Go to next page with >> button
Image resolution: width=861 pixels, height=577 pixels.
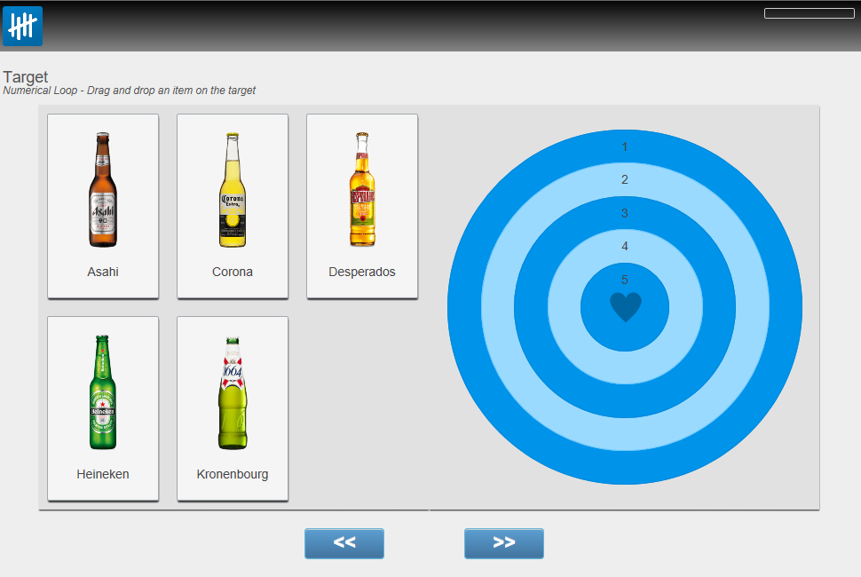504,543
